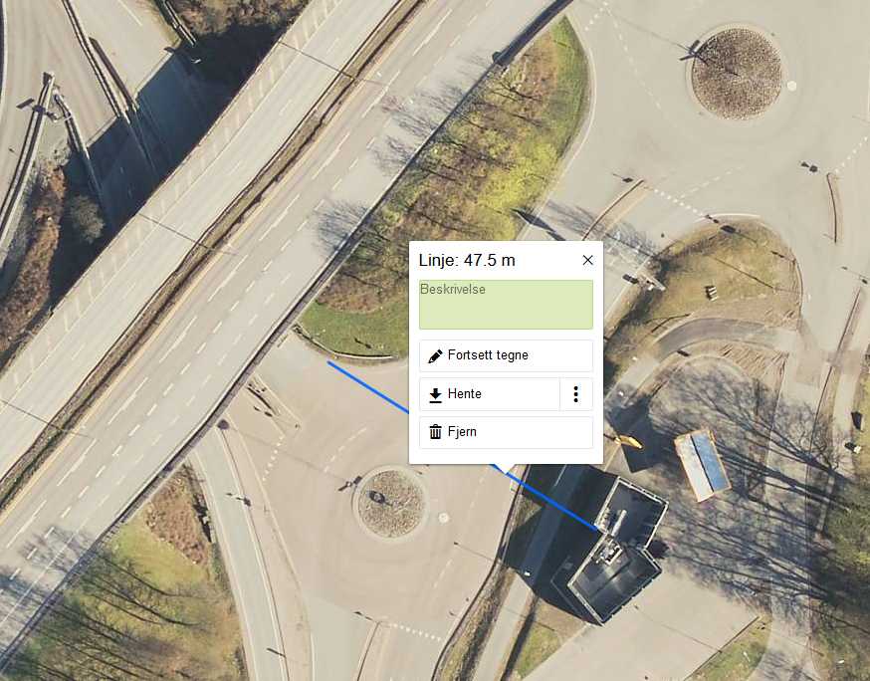
Task: Click the dark rooftop building on the map
Action: pos(610,550)
